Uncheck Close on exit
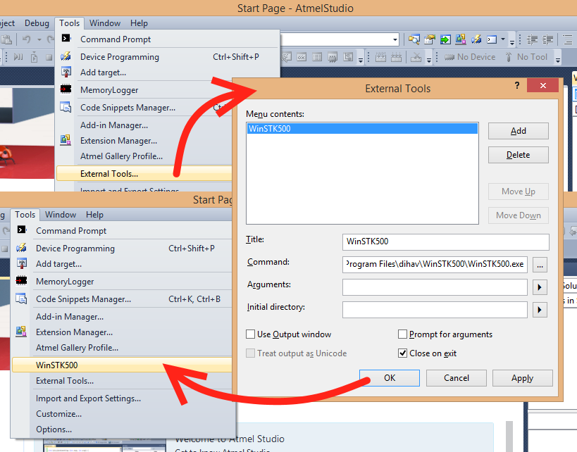The height and width of the screenshot is (452, 577). point(402,353)
